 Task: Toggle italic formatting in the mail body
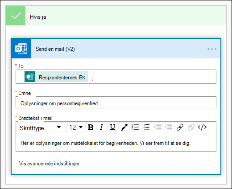tap(102, 127)
